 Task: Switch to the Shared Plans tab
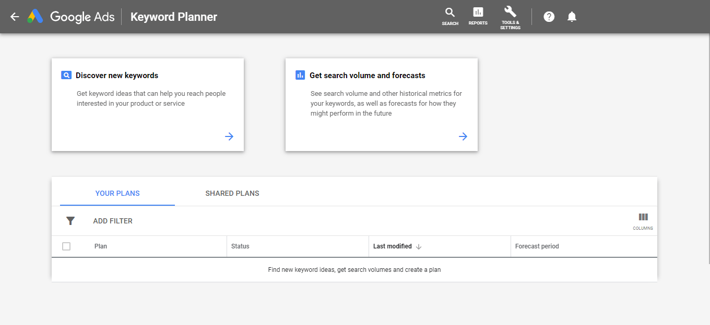pos(232,193)
